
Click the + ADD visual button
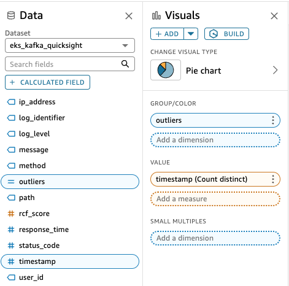pyautogui.click(x=167, y=34)
